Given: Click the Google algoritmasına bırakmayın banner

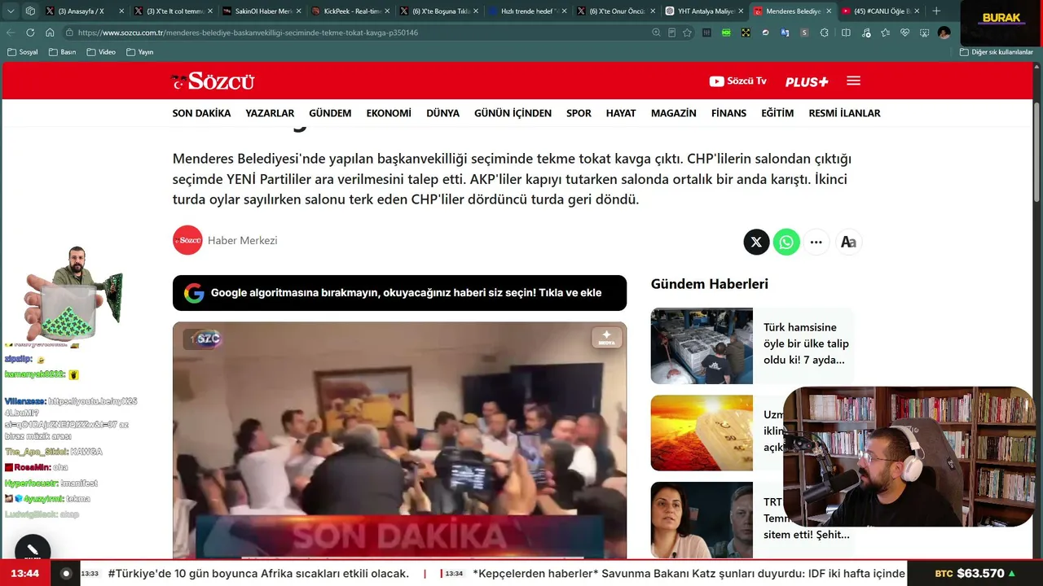Looking at the screenshot, I should 399,293.
